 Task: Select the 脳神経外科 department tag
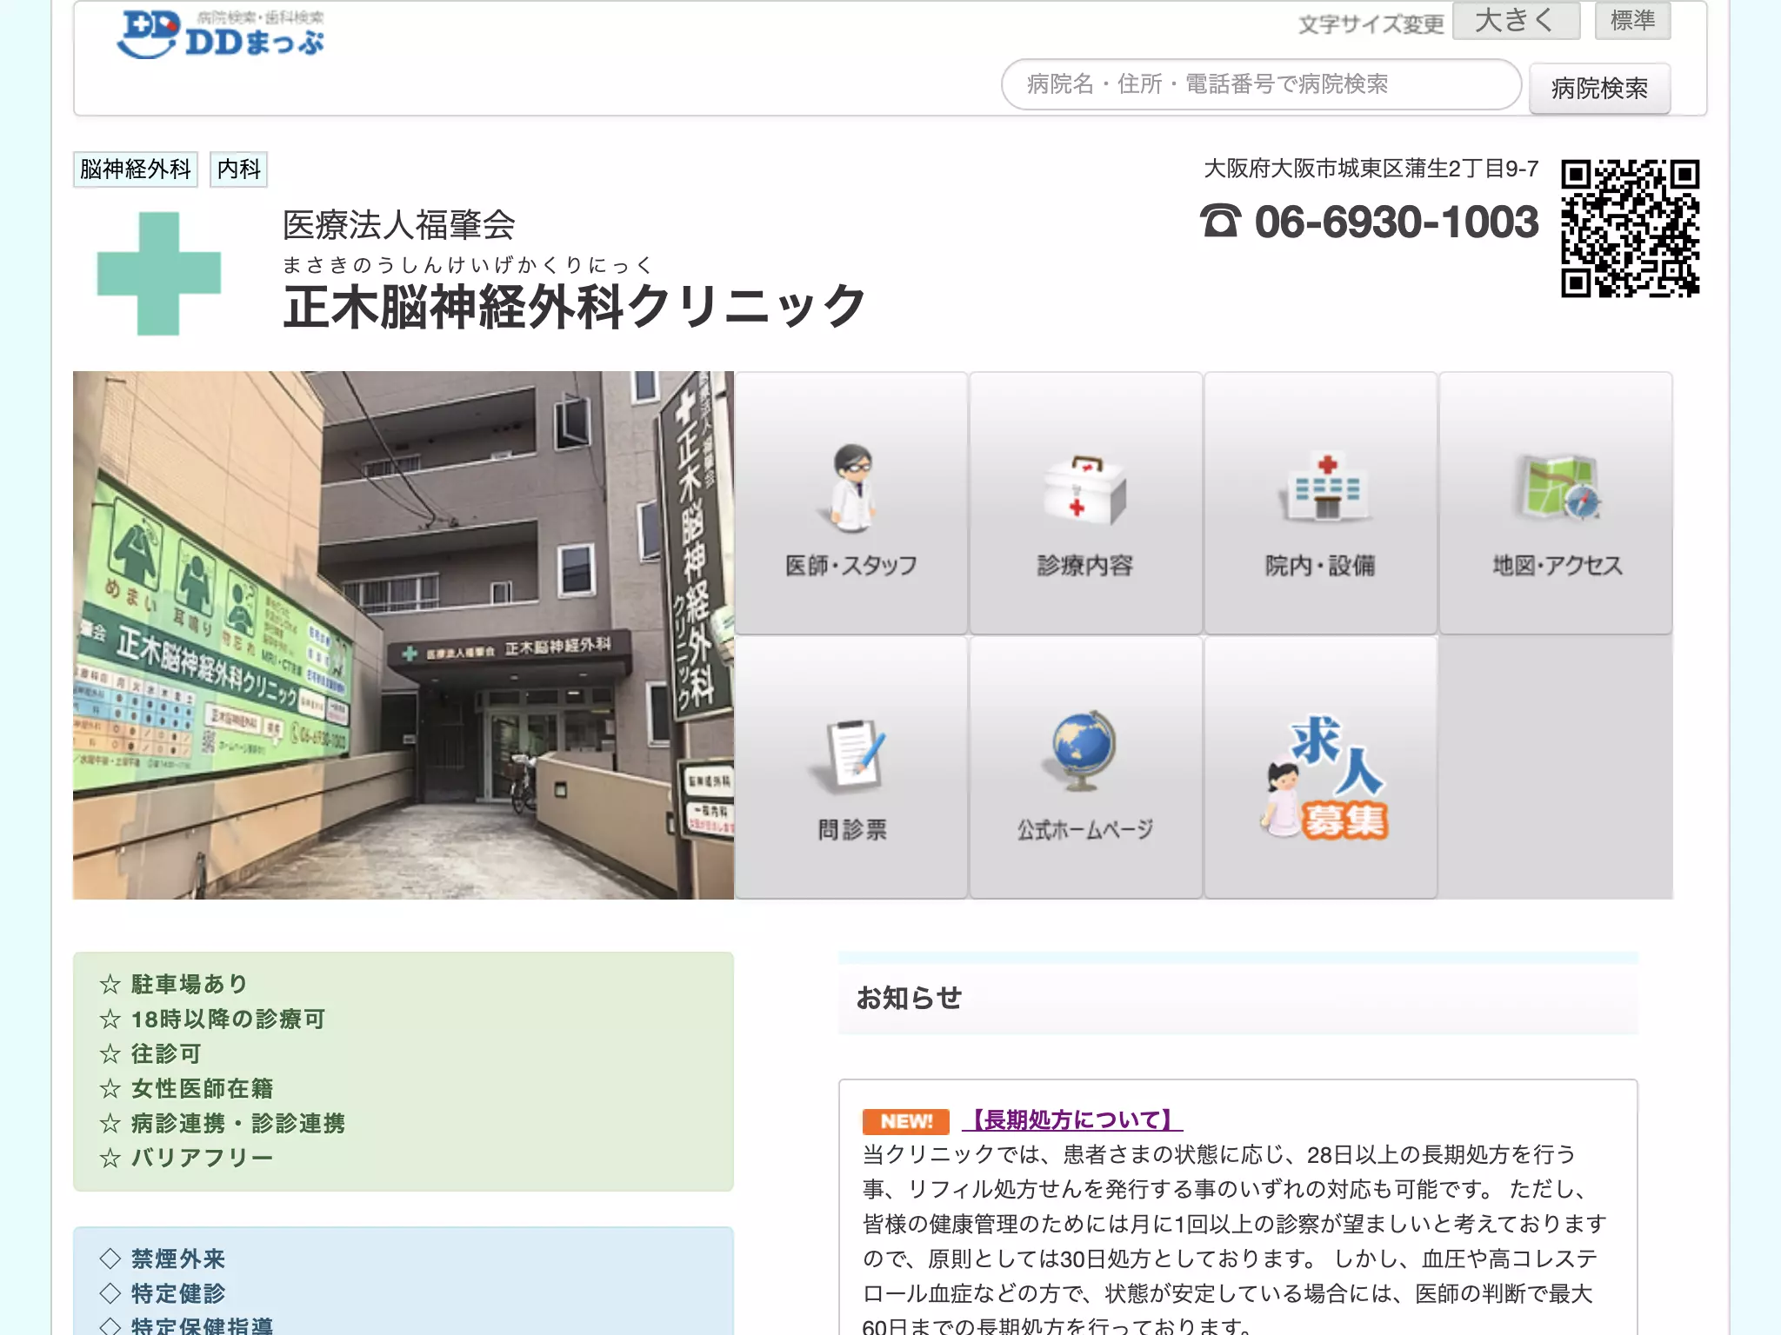136,169
